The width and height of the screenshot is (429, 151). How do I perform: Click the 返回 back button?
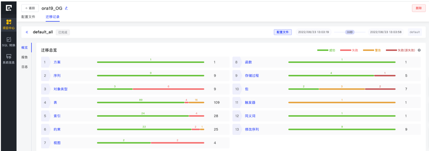click(x=30, y=8)
